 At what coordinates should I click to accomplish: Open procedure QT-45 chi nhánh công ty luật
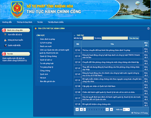pyautogui.click(x=111, y=74)
